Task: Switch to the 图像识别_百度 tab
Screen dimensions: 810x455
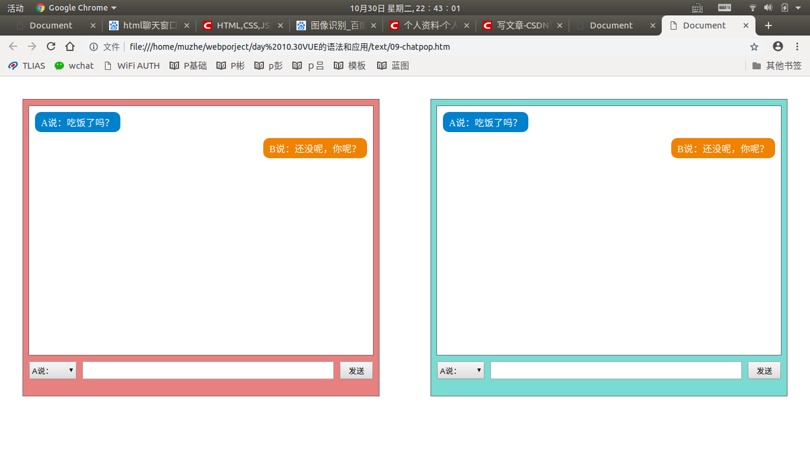Action: pyautogui.click(x=337, y=25)
